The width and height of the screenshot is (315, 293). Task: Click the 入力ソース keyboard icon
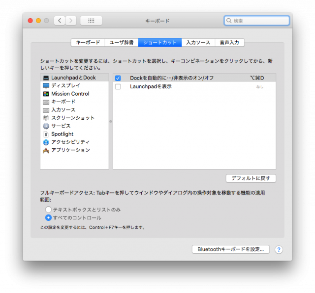pos(46,110)
